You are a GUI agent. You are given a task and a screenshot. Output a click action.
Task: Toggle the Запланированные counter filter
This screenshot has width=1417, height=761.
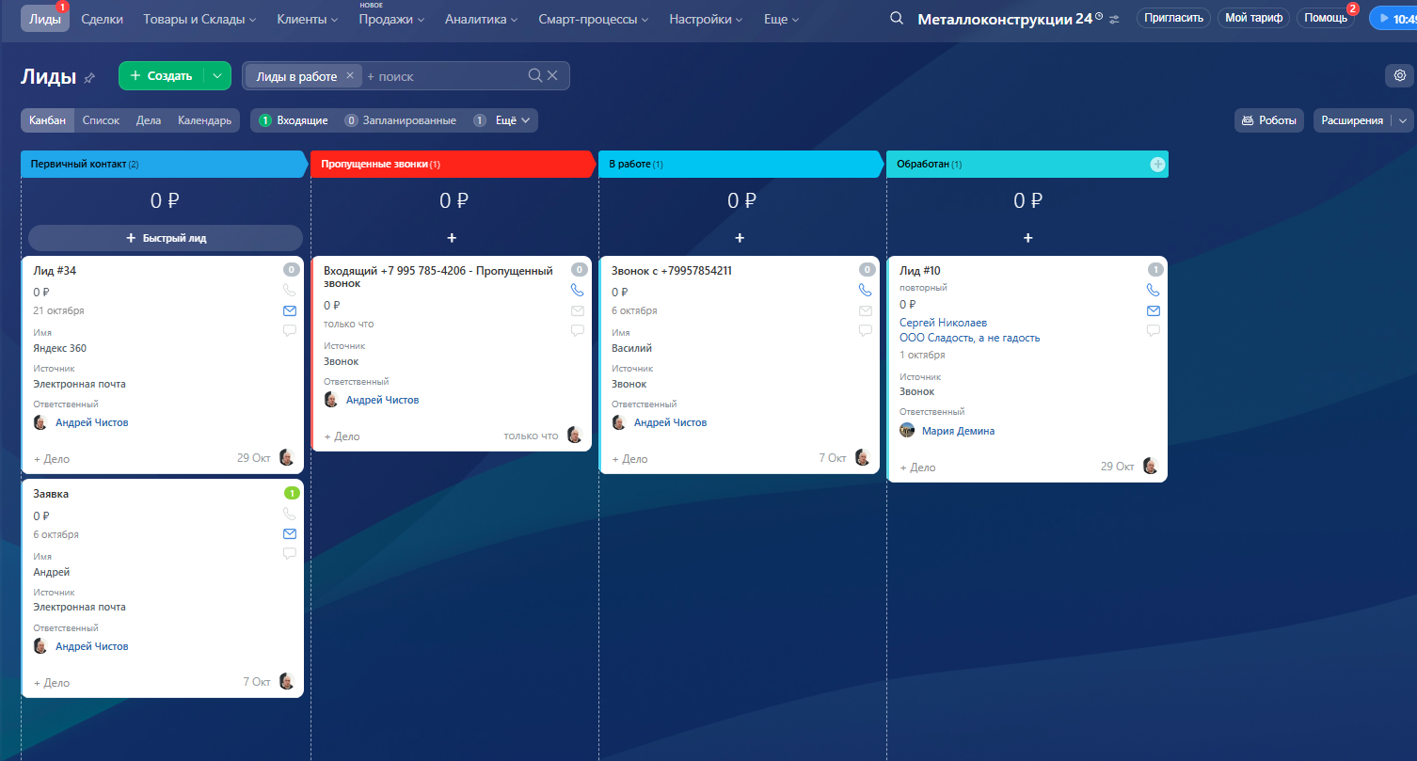(x=400, y=120)
